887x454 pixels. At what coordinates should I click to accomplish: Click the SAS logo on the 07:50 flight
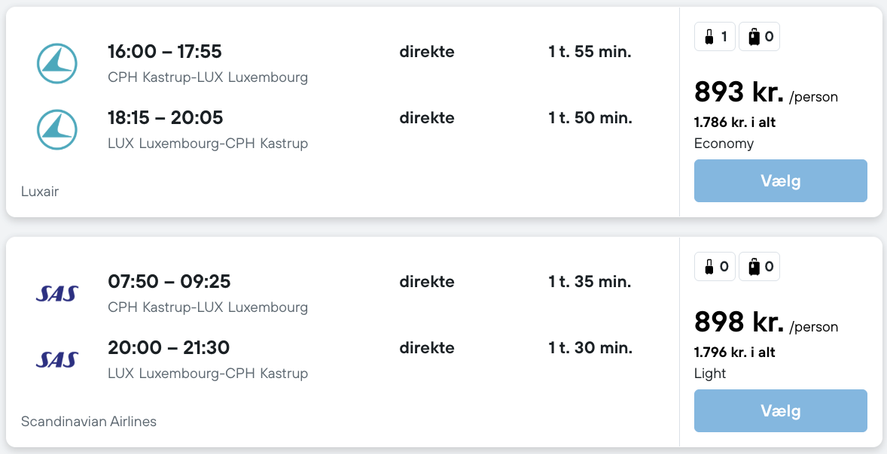[x=57, y=293]
